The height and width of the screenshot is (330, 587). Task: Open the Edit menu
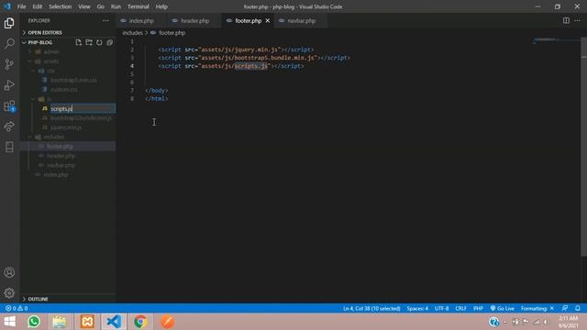(x=37, y=6)
